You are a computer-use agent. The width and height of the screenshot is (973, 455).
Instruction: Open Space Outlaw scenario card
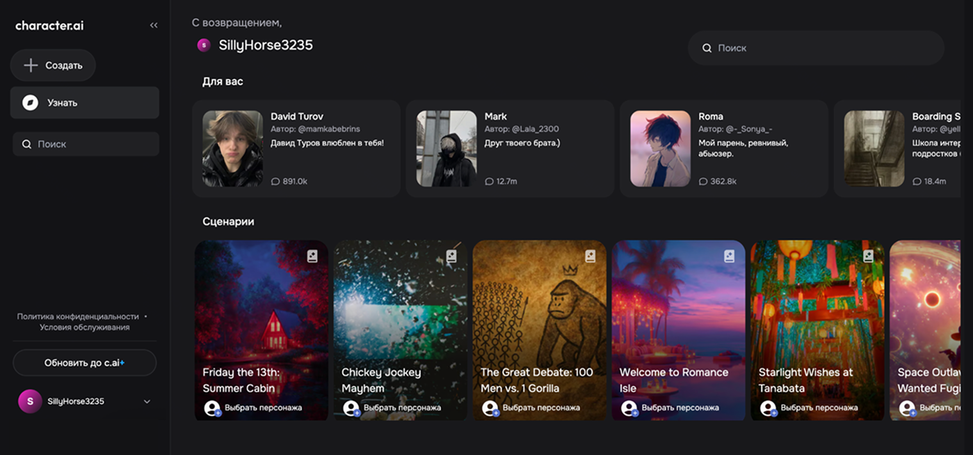point(925,330)
